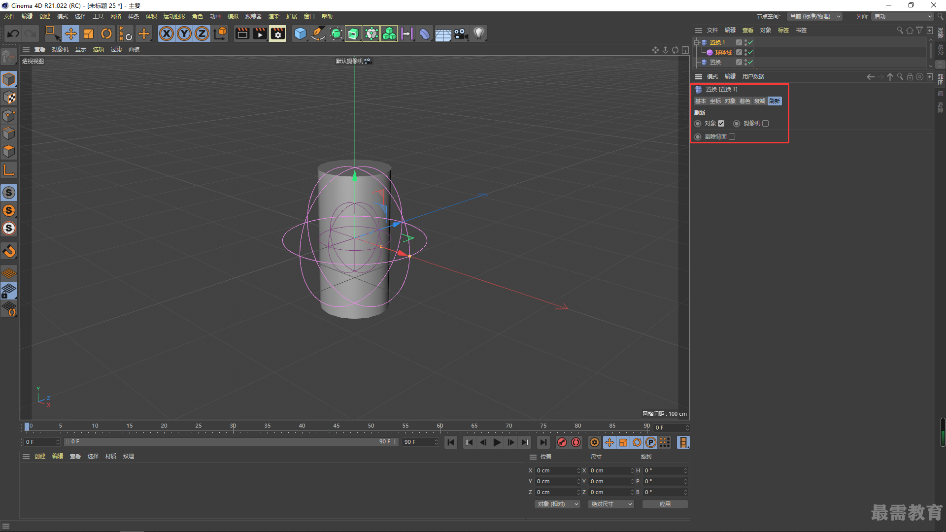Open the 节点空间 dropdown
946x532 pixels.
pyautogui.click(x=814, y=16)
